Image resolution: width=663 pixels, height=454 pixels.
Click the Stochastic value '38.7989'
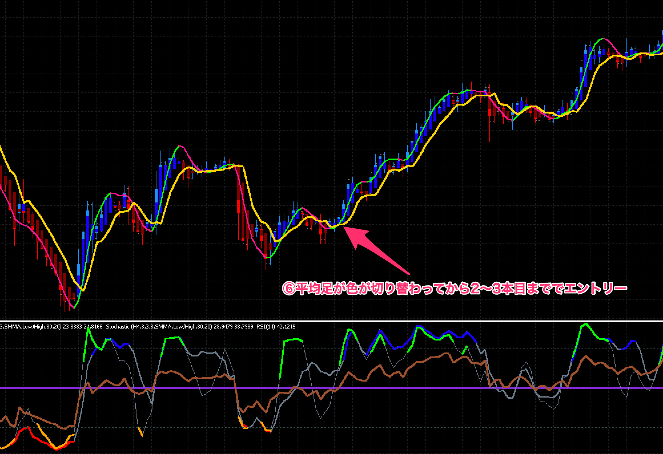(x=244, y=327)
